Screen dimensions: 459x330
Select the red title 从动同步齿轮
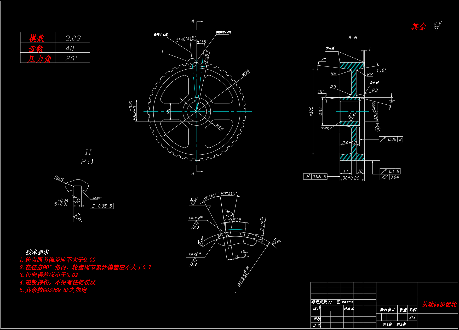point(439,304)
